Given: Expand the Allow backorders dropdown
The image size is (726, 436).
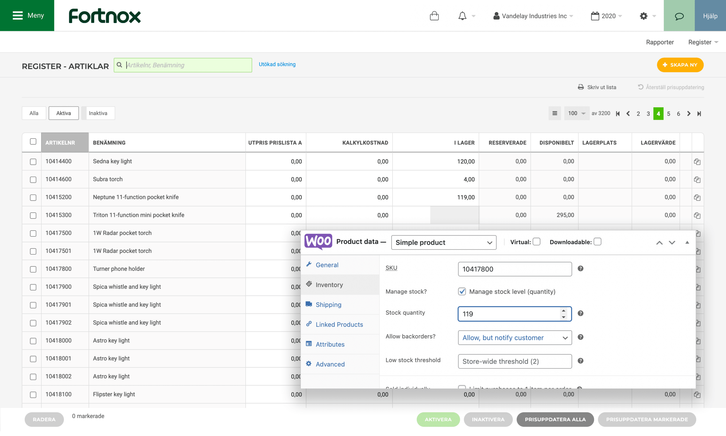Looking at the screenshot, I should 514,338.
